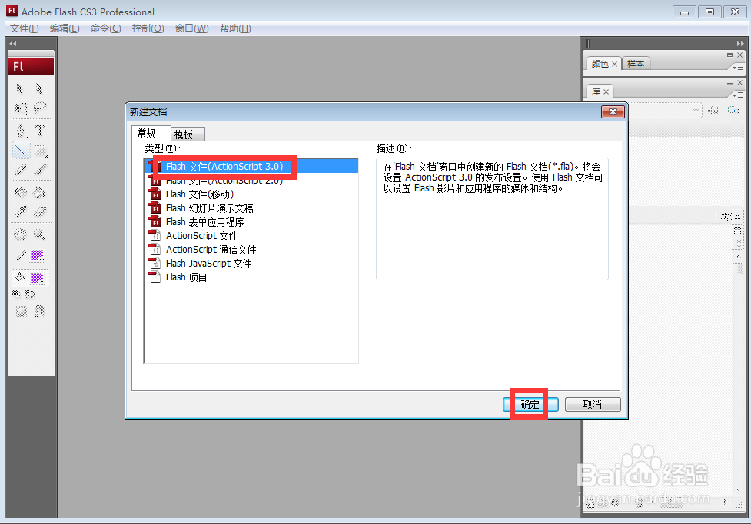Viewport: 751px width, 524px height.
Task: Click the new library panel icon
Action: tap(733, 111)
